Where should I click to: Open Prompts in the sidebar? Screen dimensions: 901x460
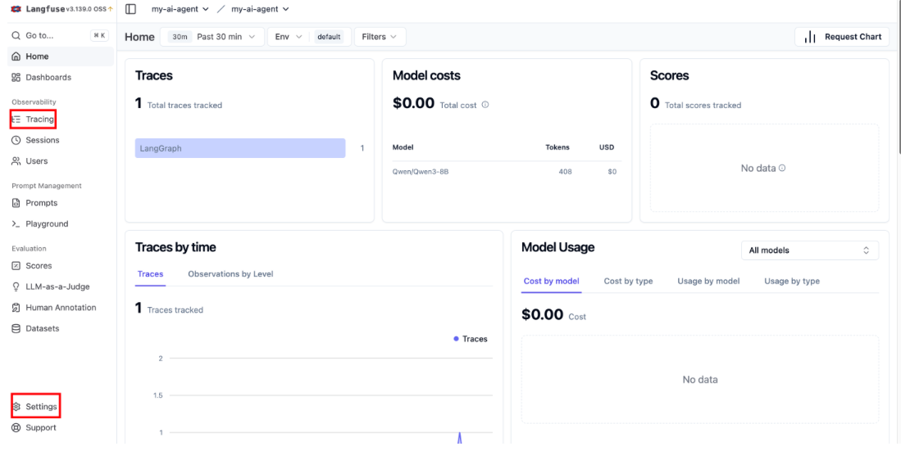(60, 203)
